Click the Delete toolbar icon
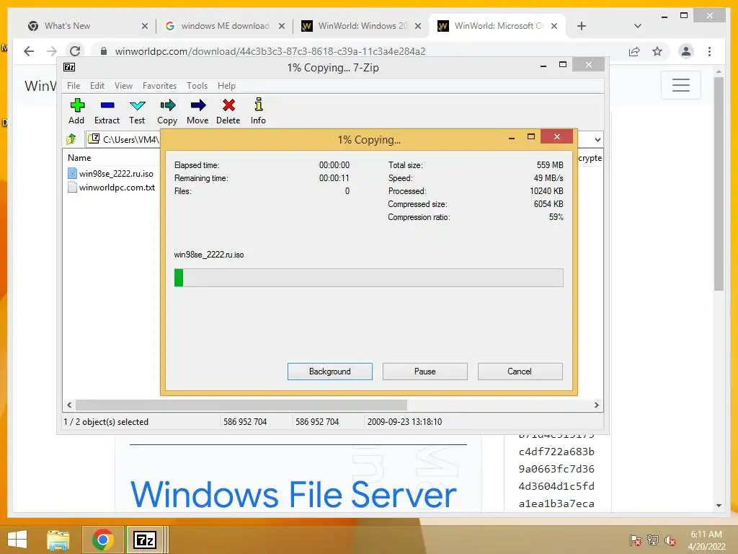The width and height of the screenshot is (738, 554). tap(228, 111)
